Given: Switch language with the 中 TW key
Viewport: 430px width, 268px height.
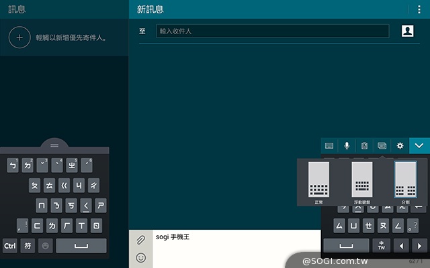Looking at the screenshot, I should click(x=382, y=246).
